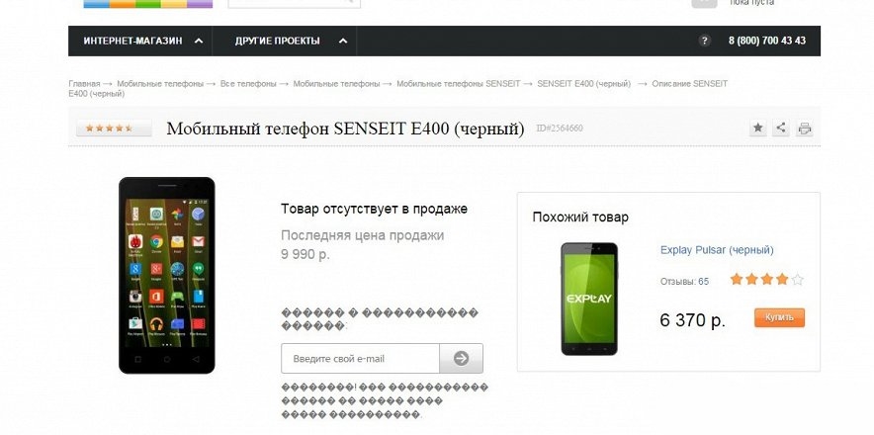Screen dimensions: 874x435
Task: Expand the ДРУГИЕ ПРОЕКТЫ menu chevron
Action: click(x=343, y=41)
